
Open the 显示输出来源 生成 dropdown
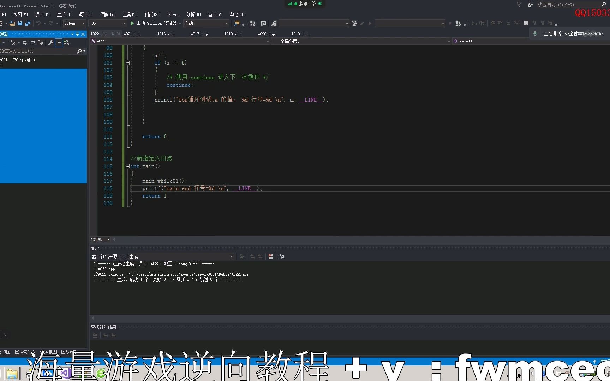181,256
